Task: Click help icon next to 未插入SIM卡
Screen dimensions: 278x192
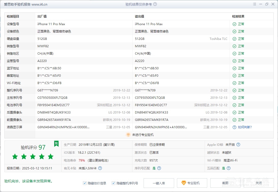Action: pyautogui.click(x=100, y=168)
